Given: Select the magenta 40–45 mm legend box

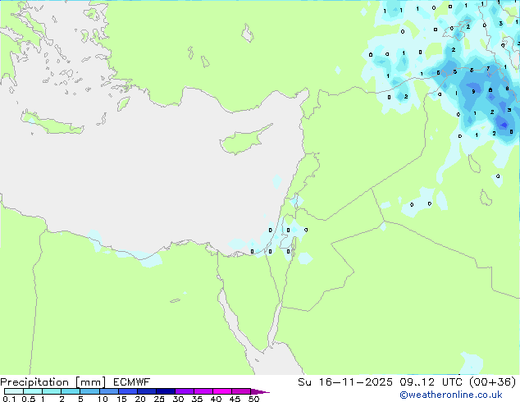Looking at the screenshot, I should [222, 391].
